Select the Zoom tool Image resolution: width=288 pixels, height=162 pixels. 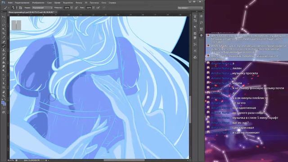(x=4, y=96)
